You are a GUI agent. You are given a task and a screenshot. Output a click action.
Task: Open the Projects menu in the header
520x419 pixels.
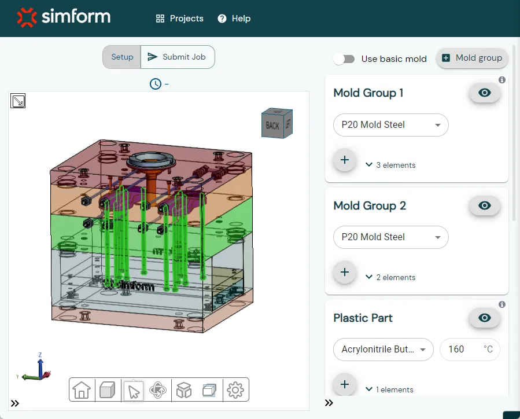pyautogui.click(x=179, y=18)
